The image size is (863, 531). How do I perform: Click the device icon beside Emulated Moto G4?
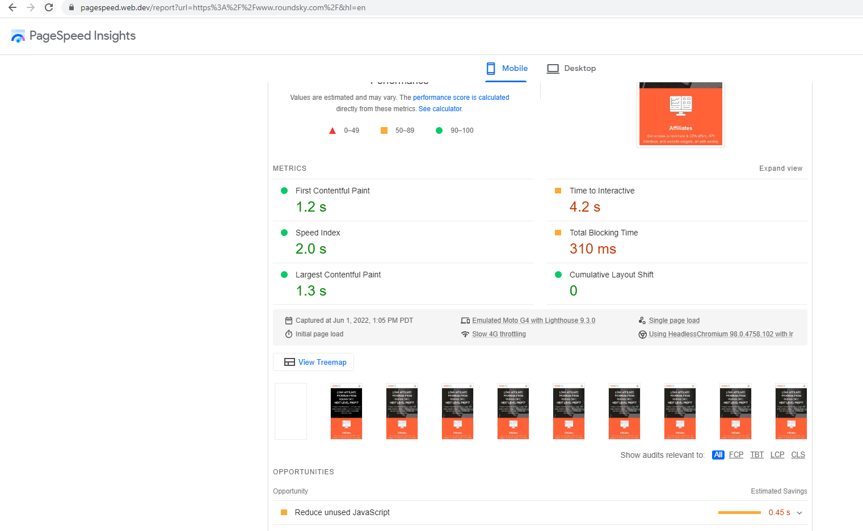465,321
